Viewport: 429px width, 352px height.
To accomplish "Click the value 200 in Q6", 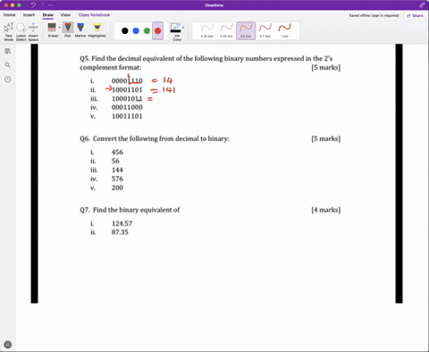I will [x=117, y=188].
